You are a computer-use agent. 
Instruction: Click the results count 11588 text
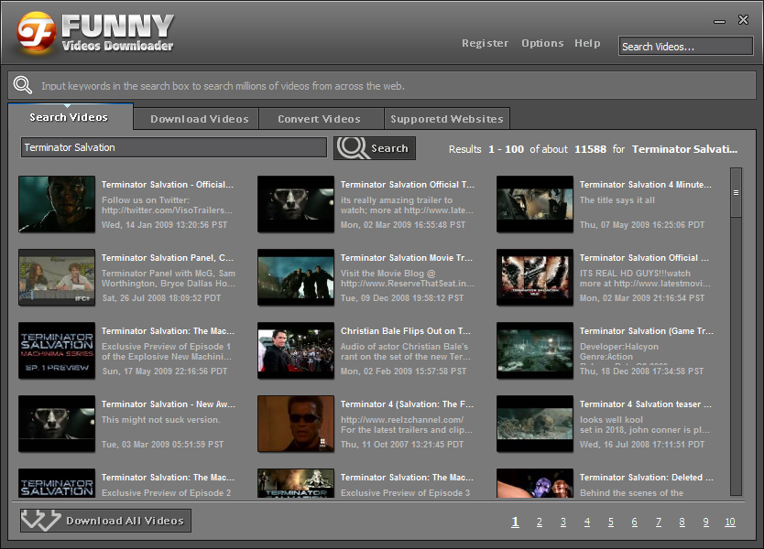click(x=590, y=149)
